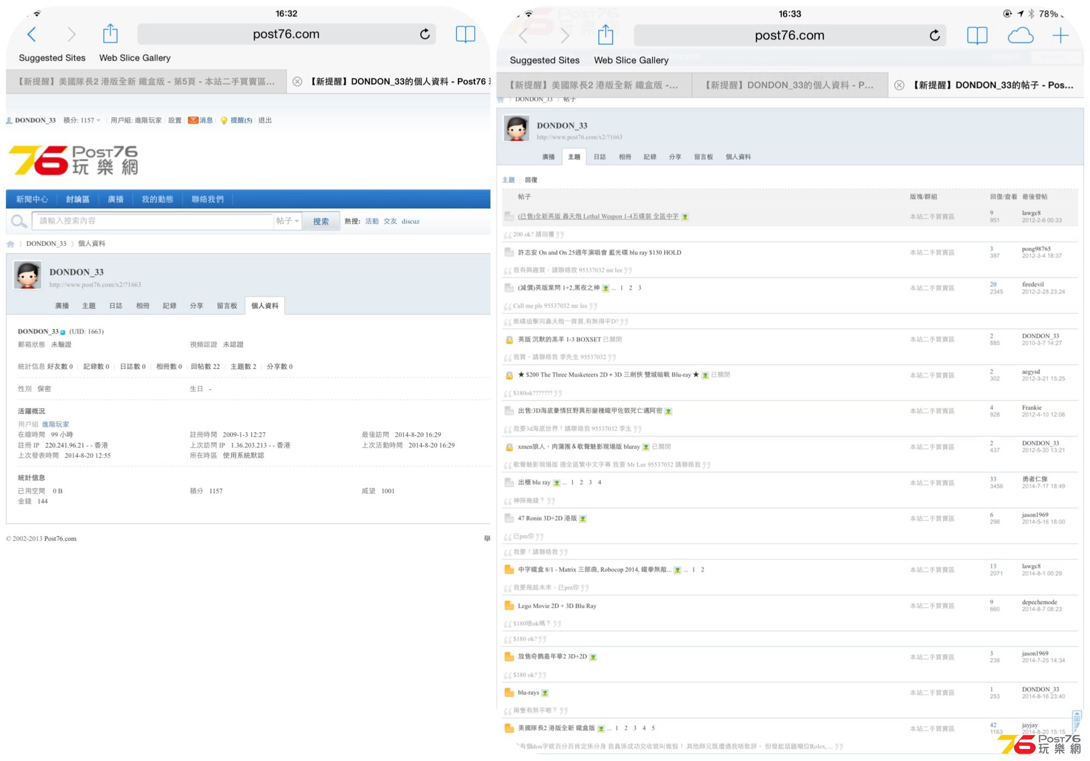Click DONDON_33 avatar in right window
The width and height of the screenshot is (1090, 761).
pos(516,128)
